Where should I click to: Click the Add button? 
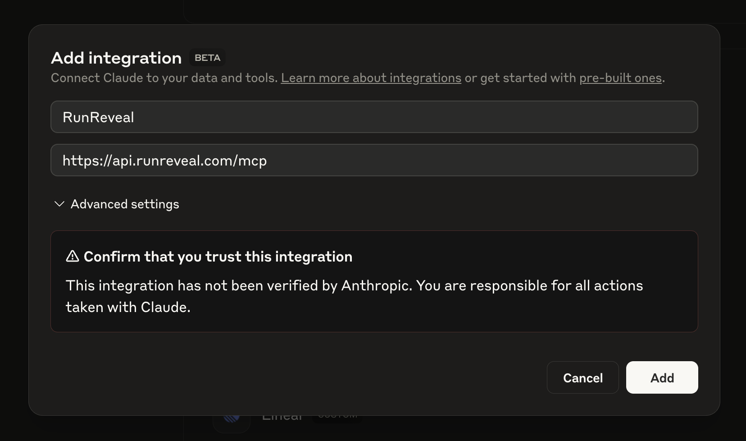(x=662, y=377)
